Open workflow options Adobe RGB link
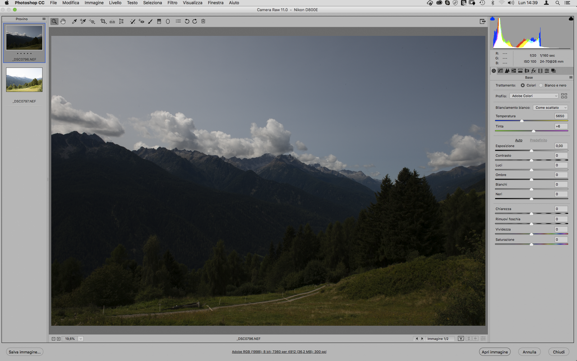Screen dimensions: 577x361 [279, 352]
